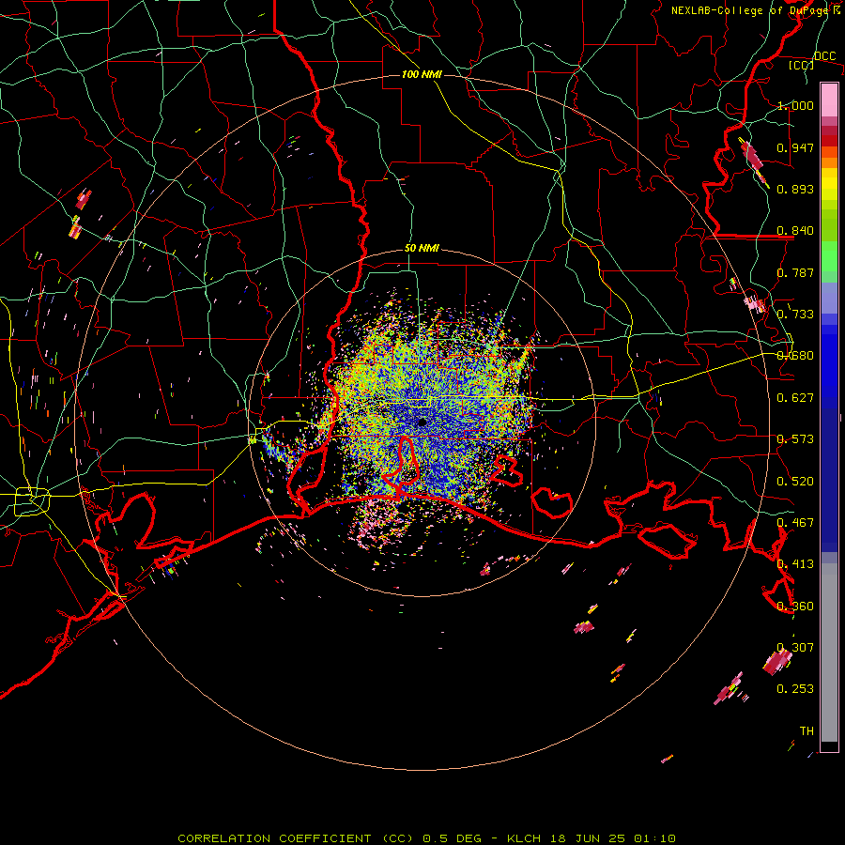Click the 1.000 value on the color scale
The width and height of the screenshot is (845, 845).
pyautogui.click(x=795, y=105)
